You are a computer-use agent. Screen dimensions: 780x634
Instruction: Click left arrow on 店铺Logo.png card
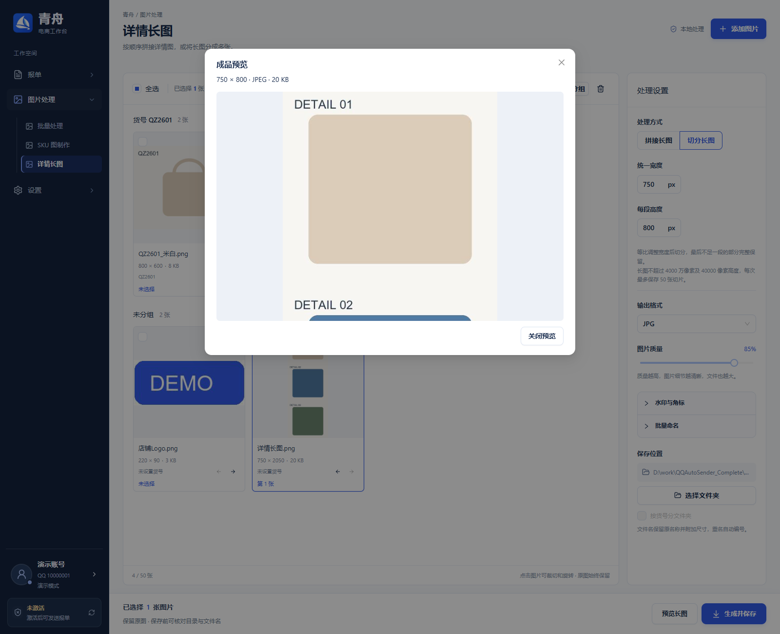[x=219, y=472]
